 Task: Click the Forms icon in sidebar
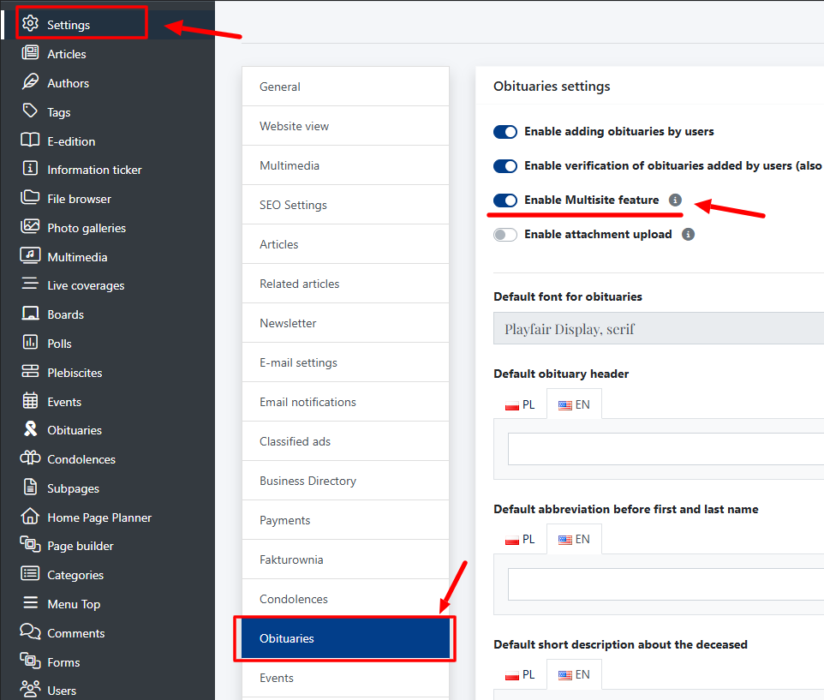point(30,660)
